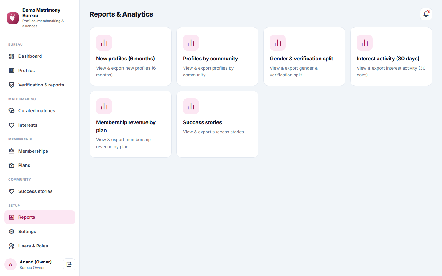Screen dimensions: 442x276
Task: Select Interests in sidebar navigation
Action: pos(40,125)
